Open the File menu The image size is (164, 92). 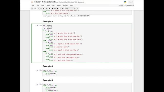point(33,6)
